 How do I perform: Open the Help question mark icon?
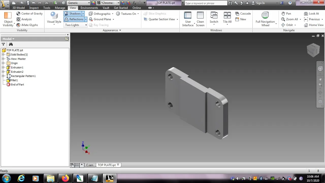(x=290, y=3)
